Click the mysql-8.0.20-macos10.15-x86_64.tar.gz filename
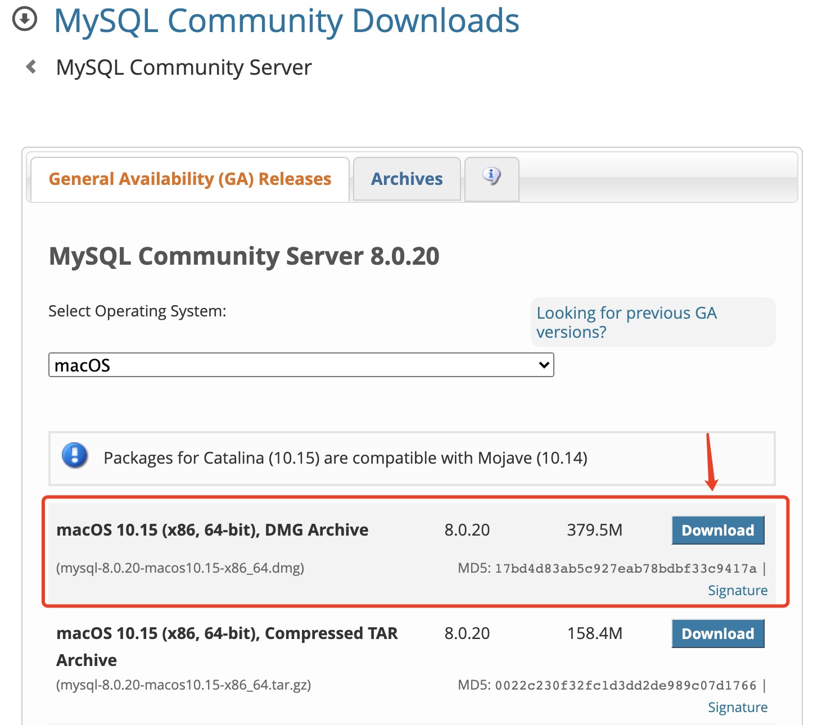822x725 pixels. [x=184, y=685]
